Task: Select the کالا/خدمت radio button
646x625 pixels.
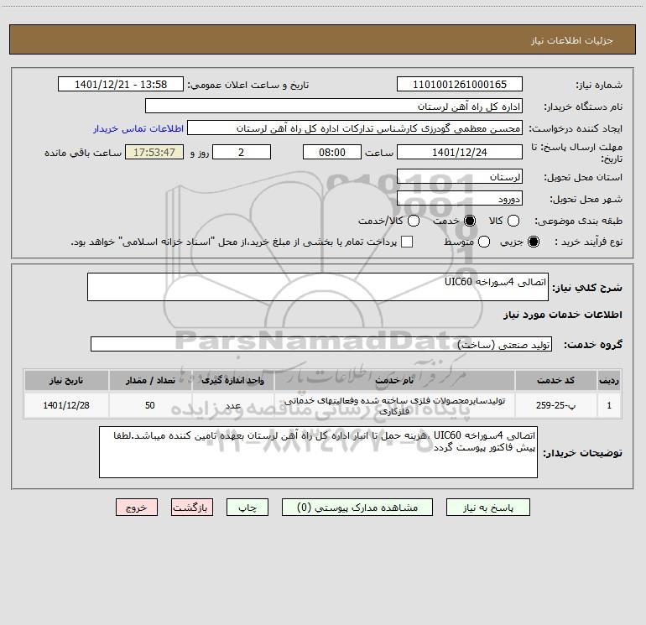Action: click(414, 221)
